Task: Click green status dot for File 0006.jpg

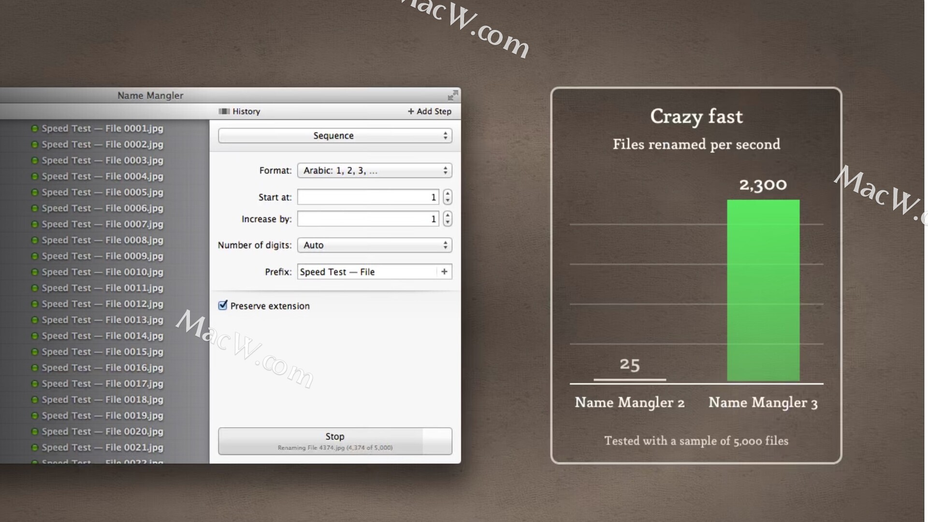Action: [x=35, y=208]
